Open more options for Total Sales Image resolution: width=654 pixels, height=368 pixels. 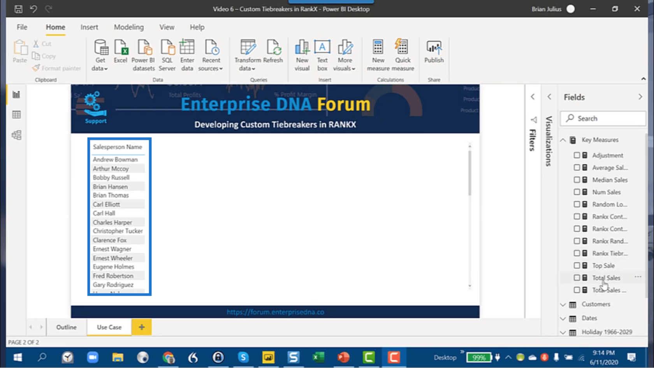point(638,277)
